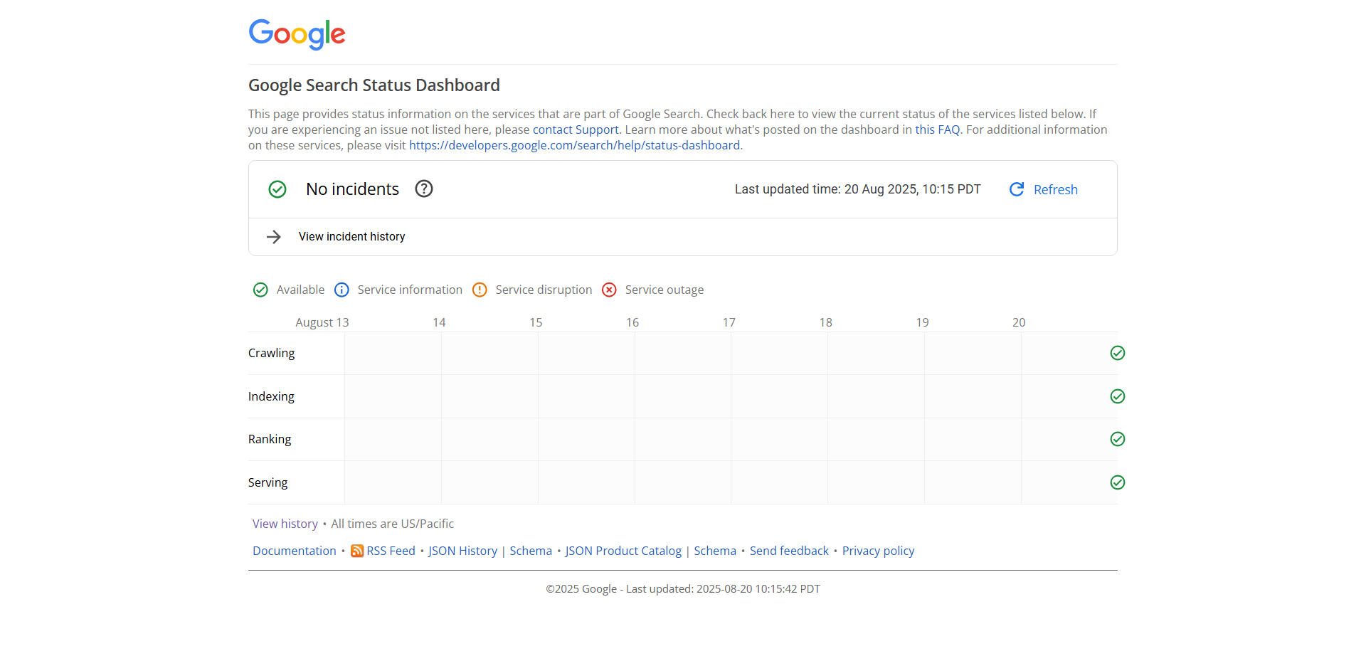1366x656 pixels.
Task: Open the View history link
Action: (285, 524)
